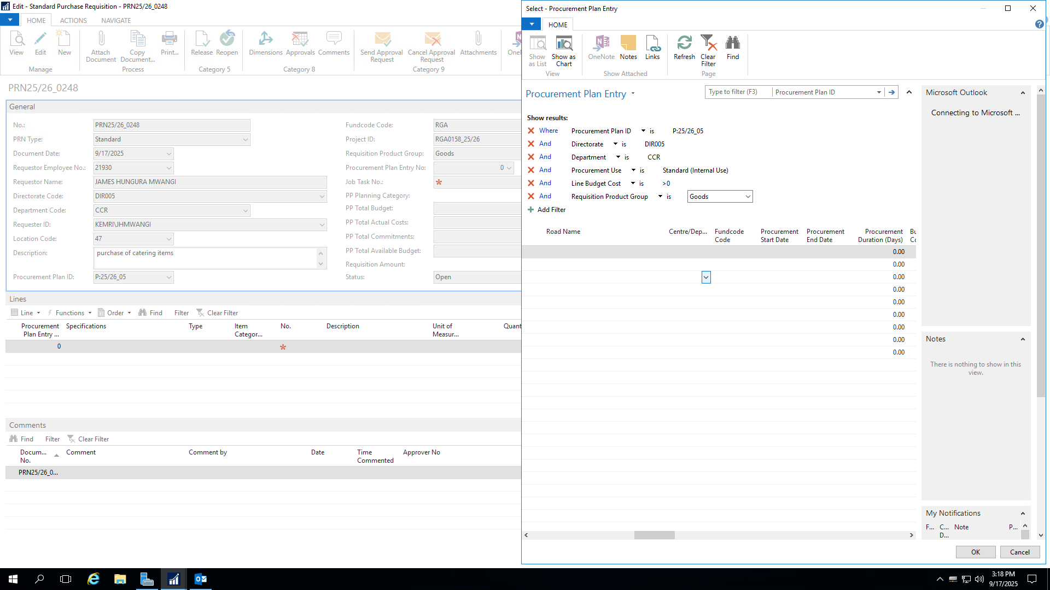Remove the Line Budget Cost filter
Screen dimensions: 1050x590
[x=531, y=183]
